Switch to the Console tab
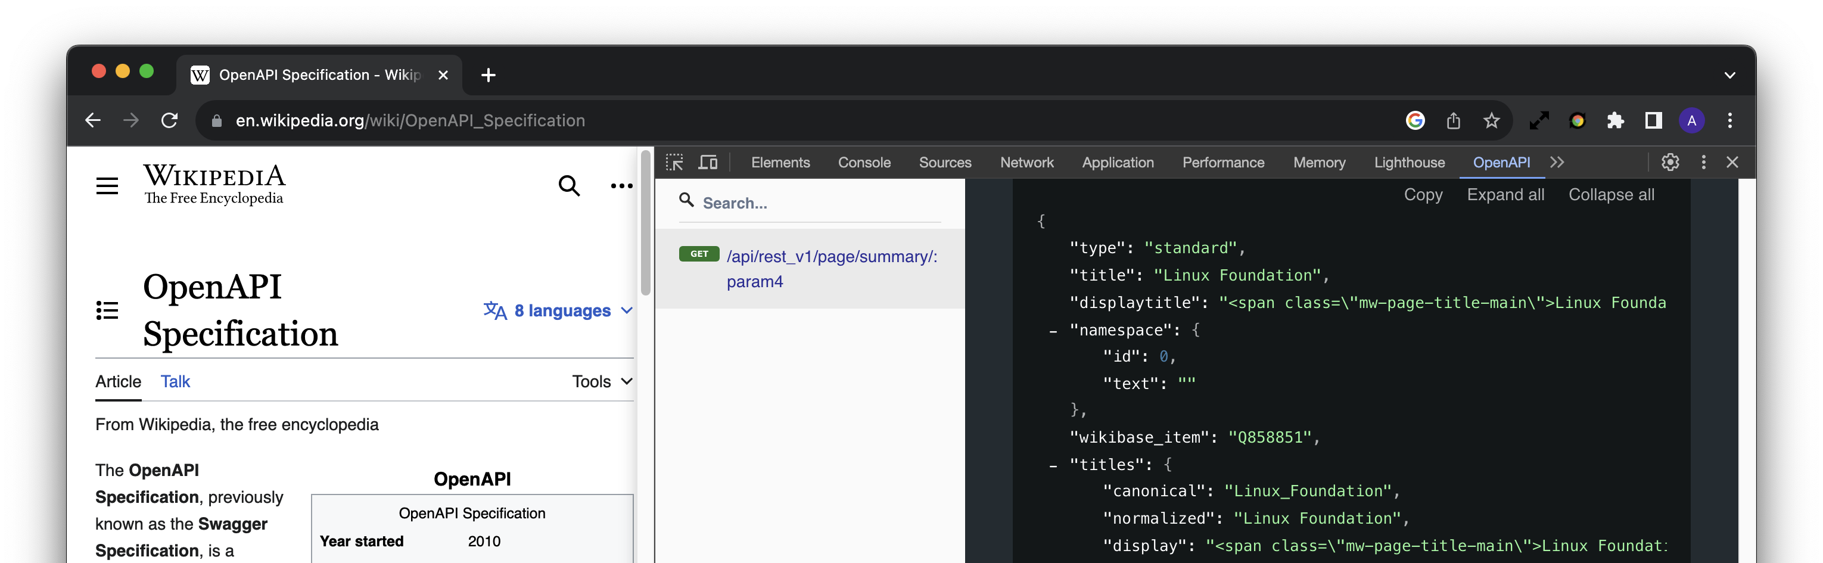Screen dimensions: 1823x563 [864, 162]
